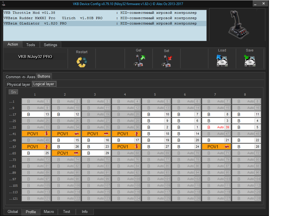The width and height of the screenshot is (283, 216).
Task: Click the Restart recycle icon
Action: (82, 62)
